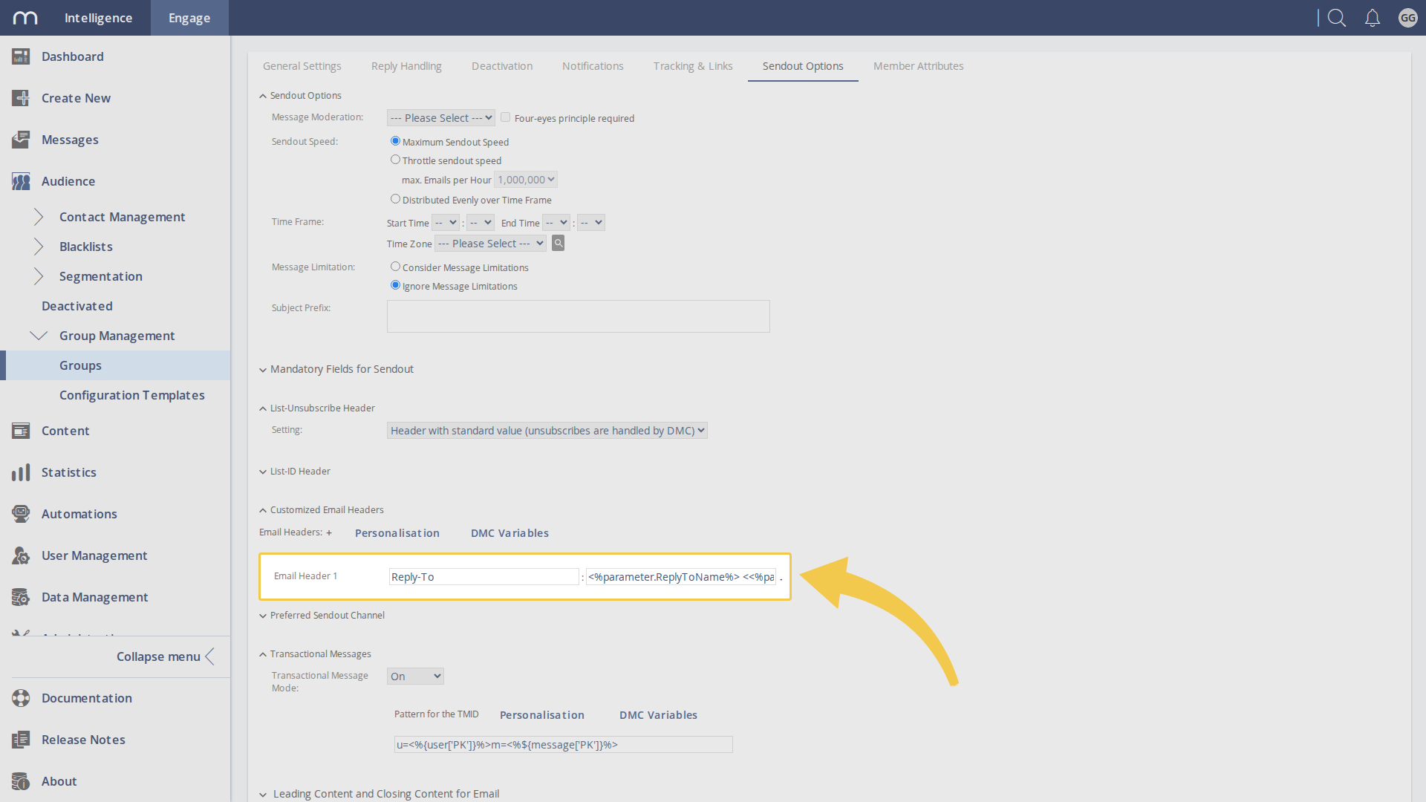Click the Statistics bar chart icon
Image resolution: width=1426 pixels, height=802 pixels.
tap(21, 472)
